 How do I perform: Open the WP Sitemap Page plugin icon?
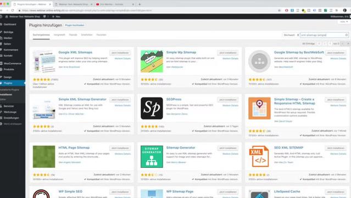(152, 194)
